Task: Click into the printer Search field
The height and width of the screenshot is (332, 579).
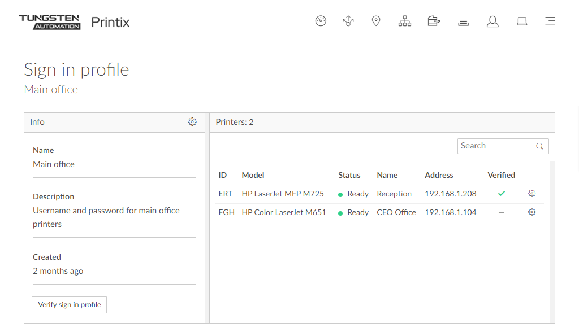Action: 495,146
